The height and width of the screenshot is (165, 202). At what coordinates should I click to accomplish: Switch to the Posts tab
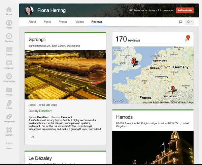[47, 22]
